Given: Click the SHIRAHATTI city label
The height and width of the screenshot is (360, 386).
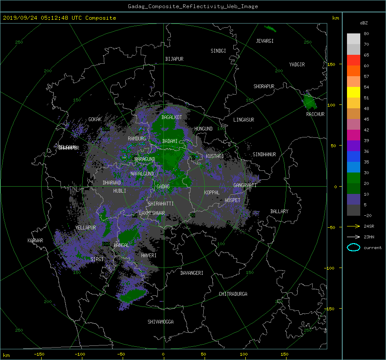Looking at the screenshot, I should 161,203.
